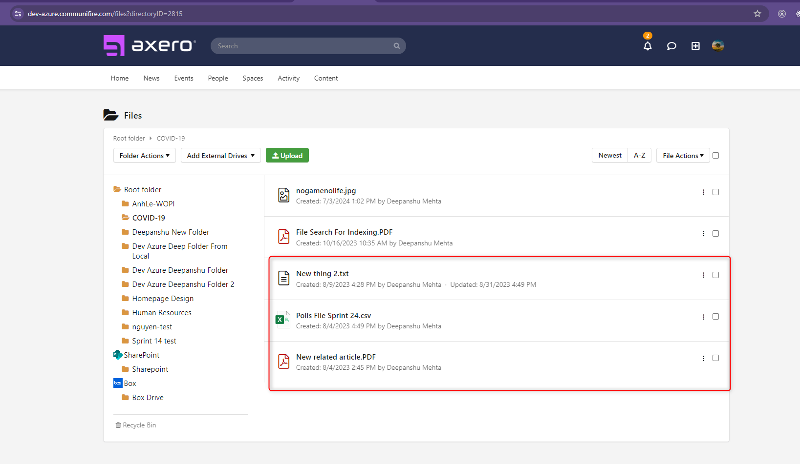
Task: Open Home in the navigation menu
Action: point(120,78)
